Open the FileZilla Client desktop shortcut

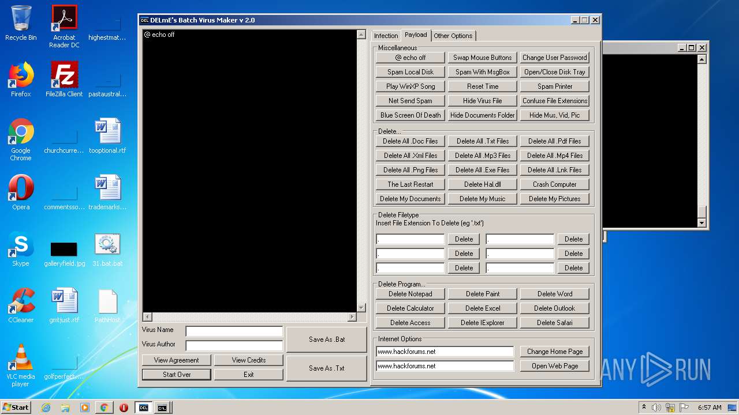click(64, 80)
